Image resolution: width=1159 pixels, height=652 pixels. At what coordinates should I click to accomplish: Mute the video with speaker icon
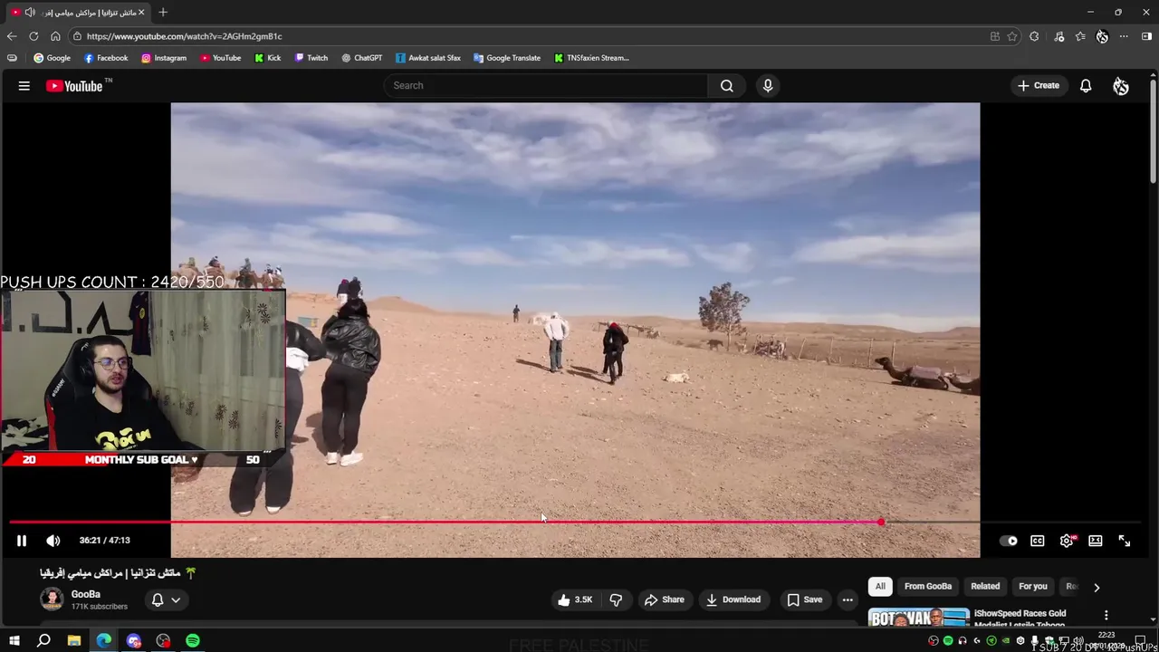[x=53, y=541]
